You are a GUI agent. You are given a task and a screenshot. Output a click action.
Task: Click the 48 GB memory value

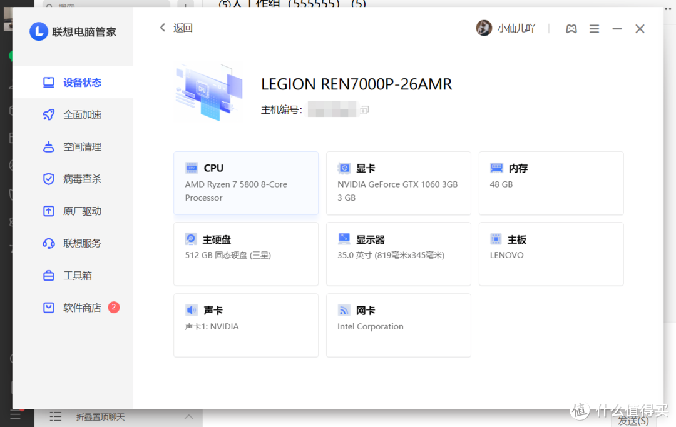tap(501, 184)
